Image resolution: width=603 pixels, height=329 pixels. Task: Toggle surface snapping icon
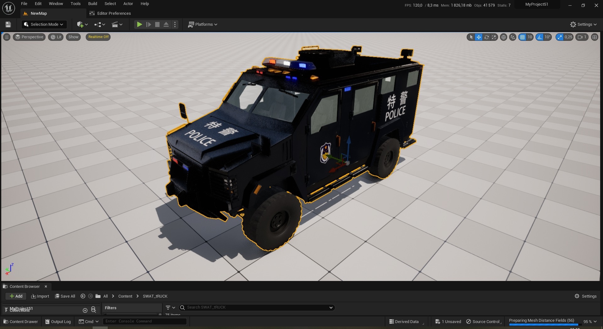tap(513, 37)
